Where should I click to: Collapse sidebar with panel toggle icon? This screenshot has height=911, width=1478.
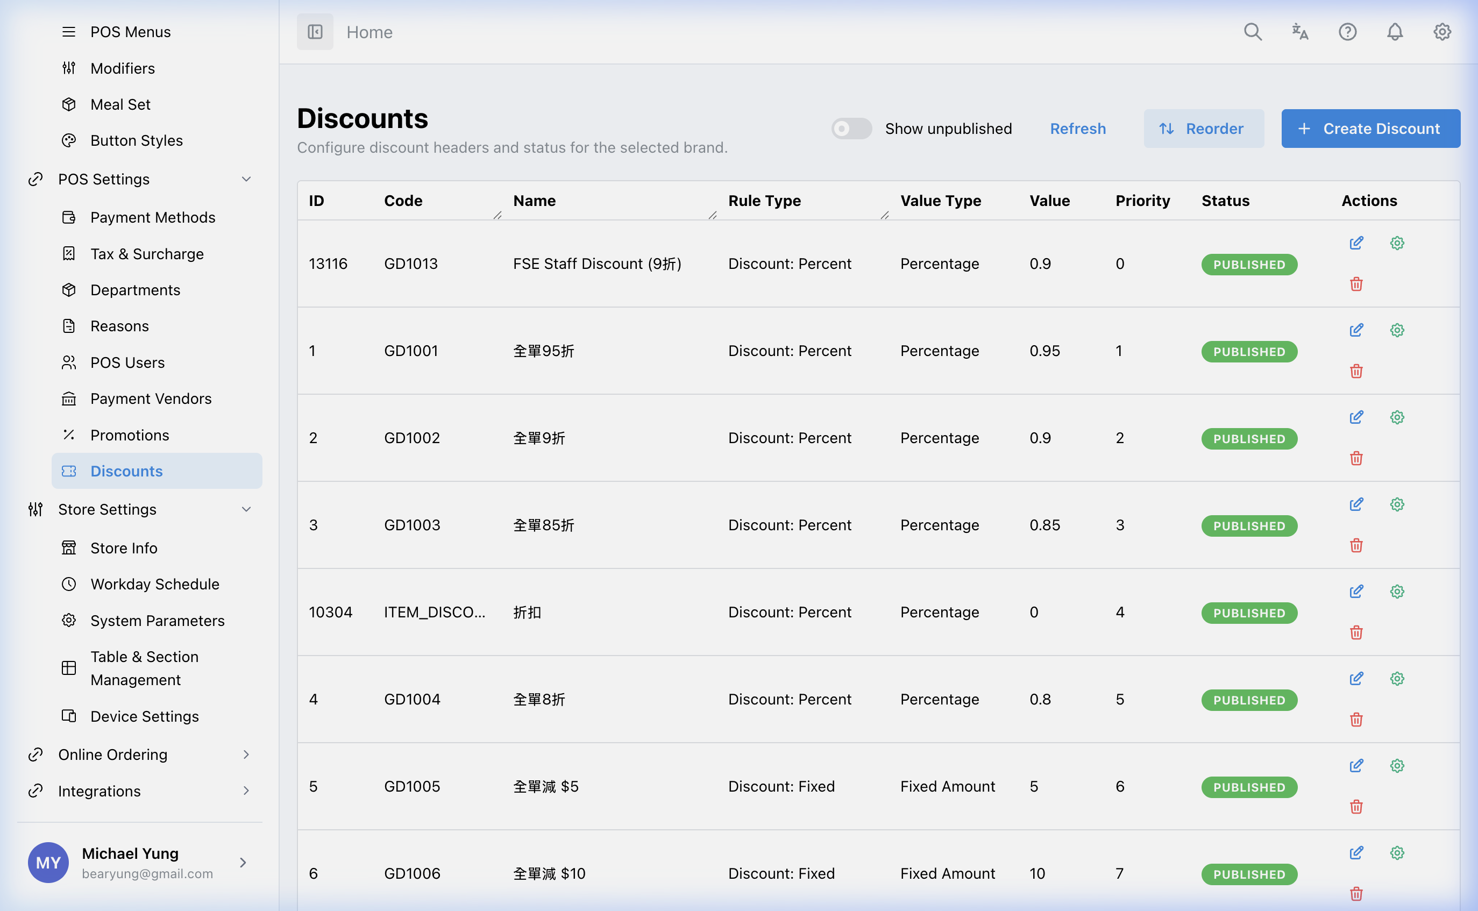point(315,31)
